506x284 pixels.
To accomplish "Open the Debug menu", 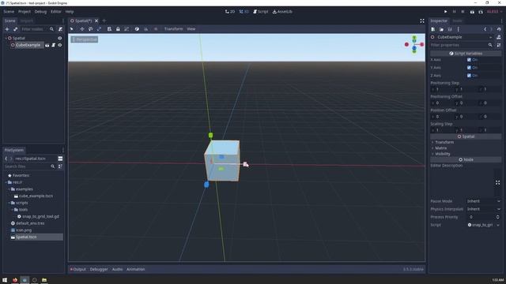I will [40, 12].
